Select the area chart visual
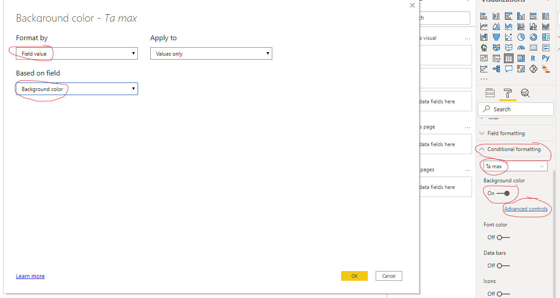Viewport: 560px width, 298px height. pos(496,26)
